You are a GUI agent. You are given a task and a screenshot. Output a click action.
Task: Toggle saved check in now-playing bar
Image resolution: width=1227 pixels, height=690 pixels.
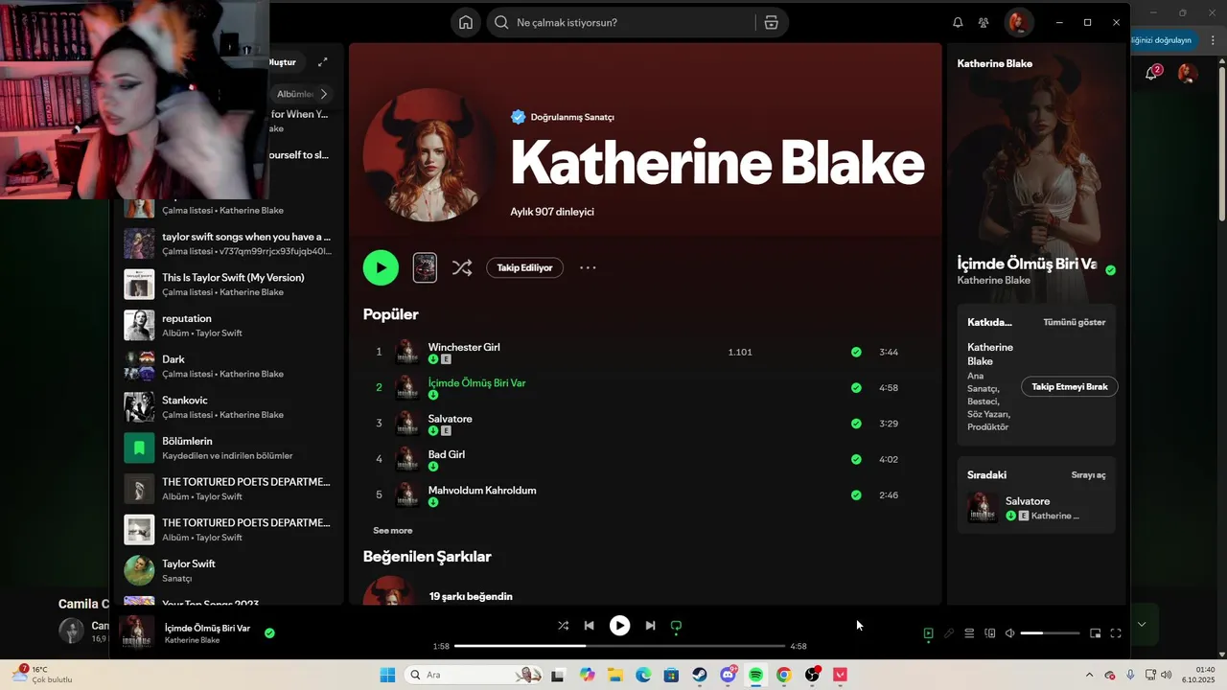(x=269, y=632)
